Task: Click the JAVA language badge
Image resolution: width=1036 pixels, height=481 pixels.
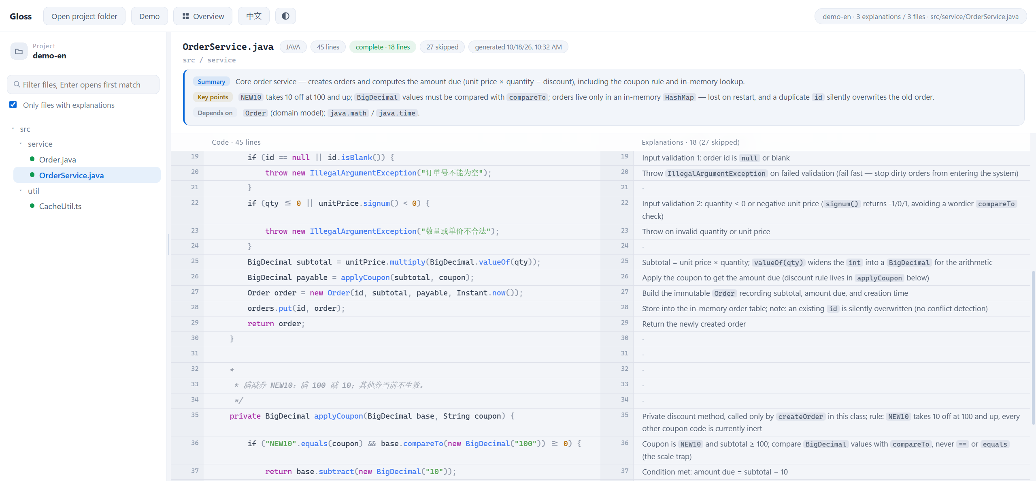Action: (x=293, y=47)
